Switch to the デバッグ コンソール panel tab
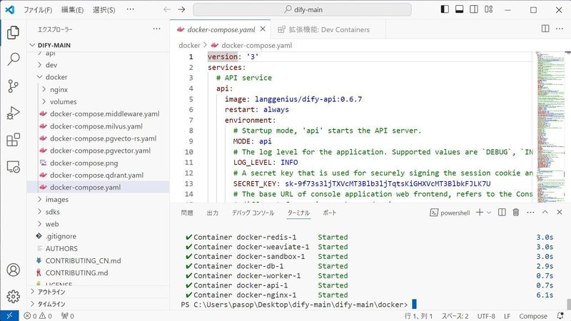 click(x=253, y=213)
